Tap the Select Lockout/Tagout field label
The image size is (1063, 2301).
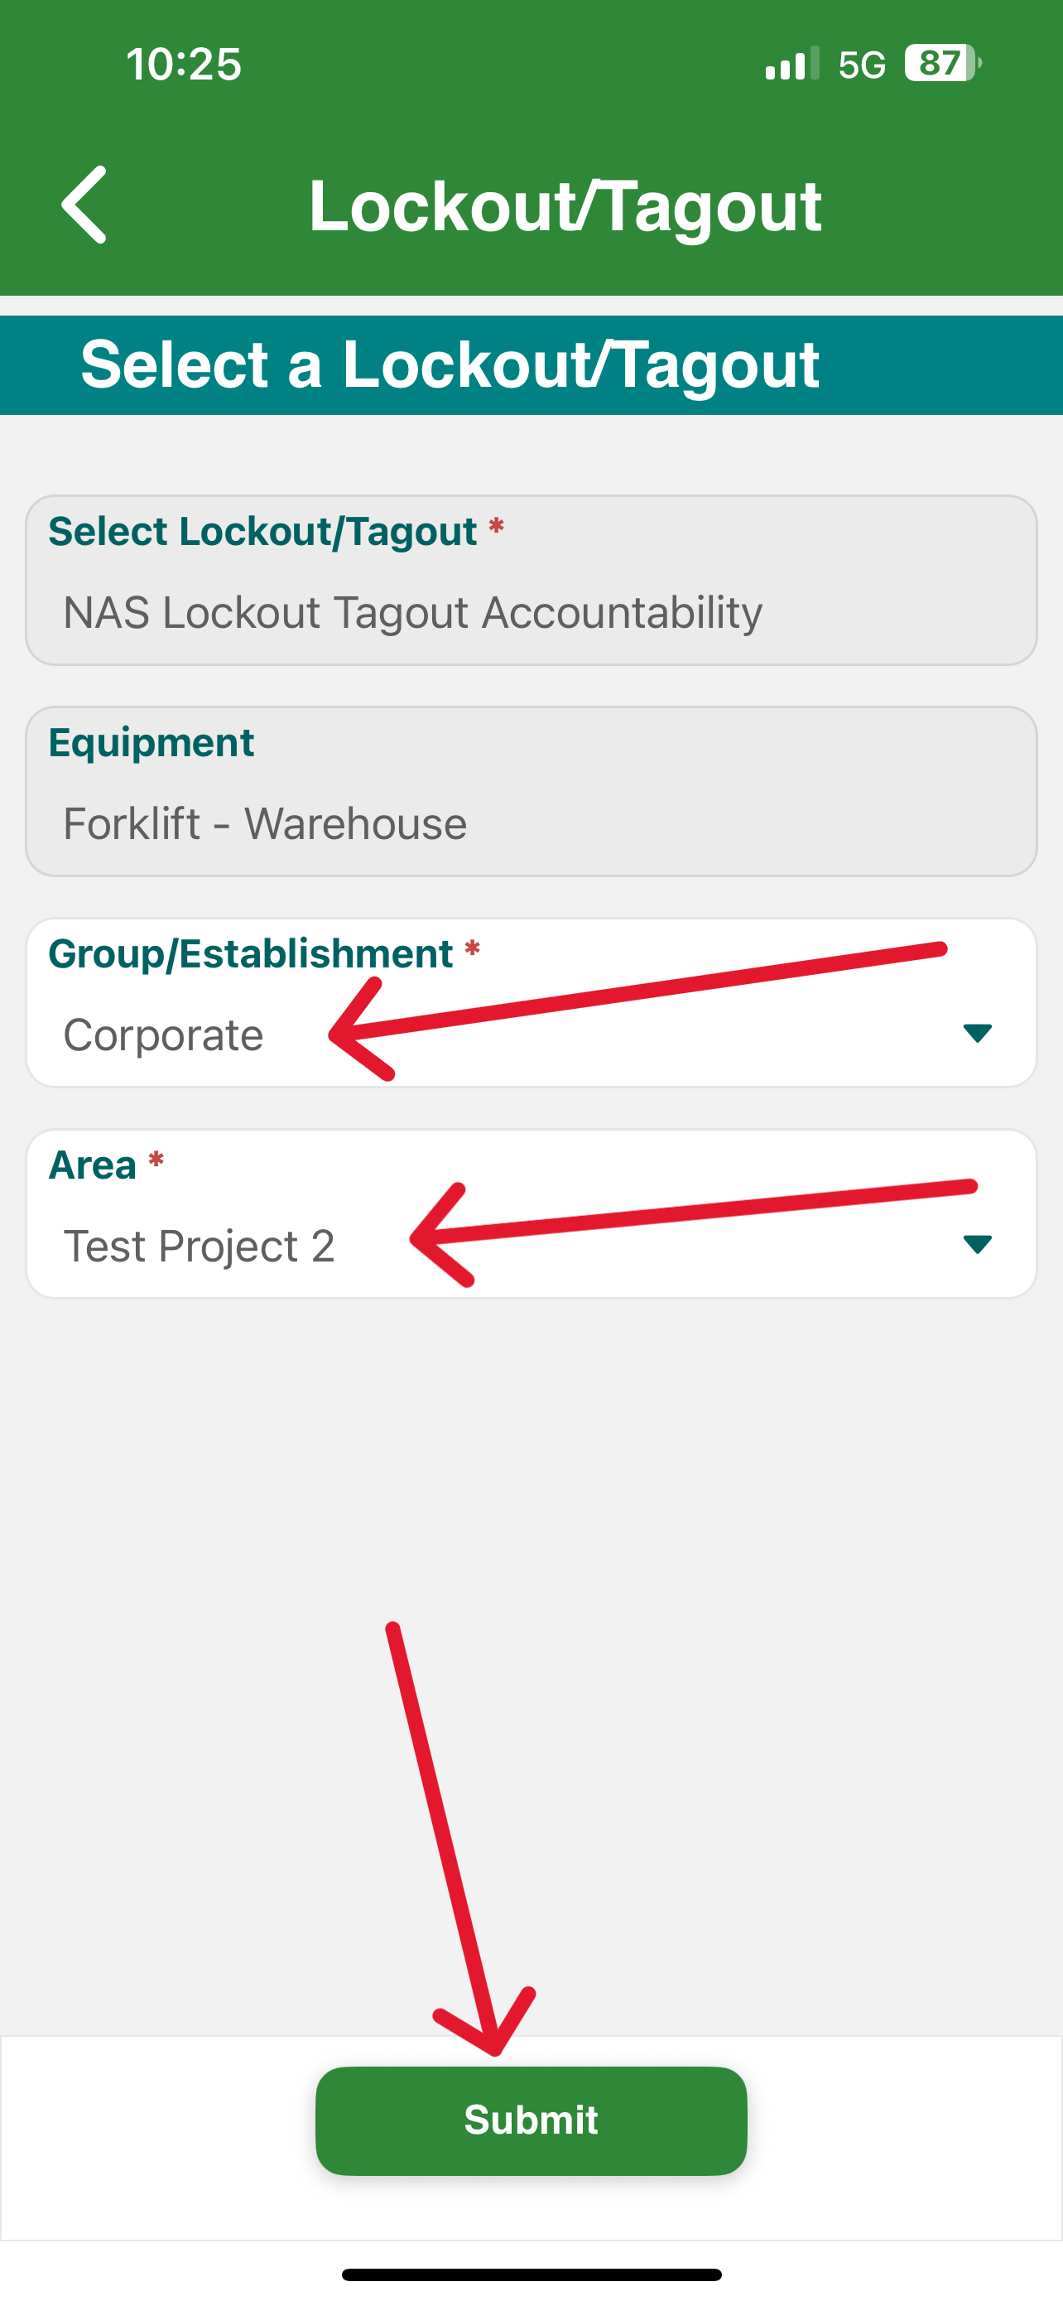click(262, 532)
